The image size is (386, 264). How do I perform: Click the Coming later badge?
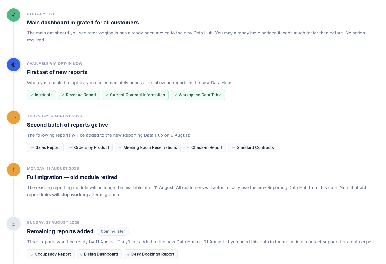pyautogui.click(x=113, y=231)
